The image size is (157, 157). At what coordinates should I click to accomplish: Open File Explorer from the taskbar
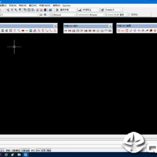pos(19,154)
